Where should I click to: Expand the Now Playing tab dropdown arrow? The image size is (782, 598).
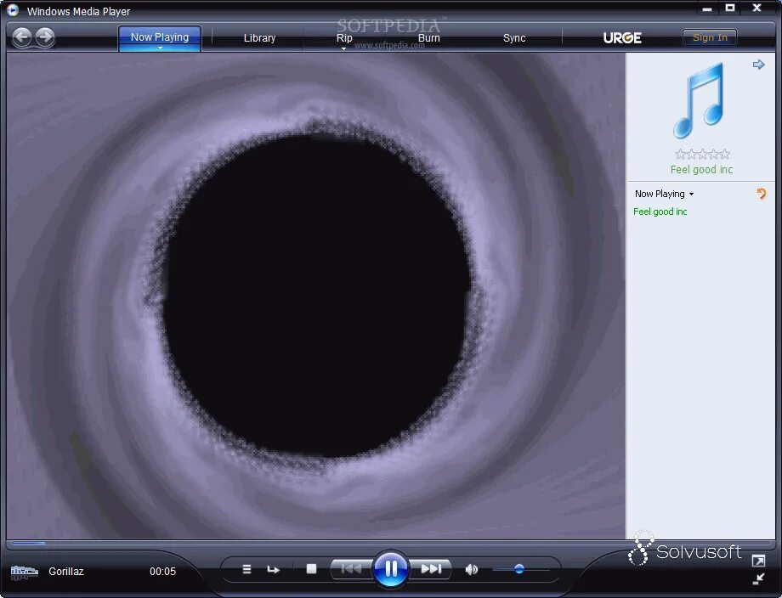(x=160, y=48)
